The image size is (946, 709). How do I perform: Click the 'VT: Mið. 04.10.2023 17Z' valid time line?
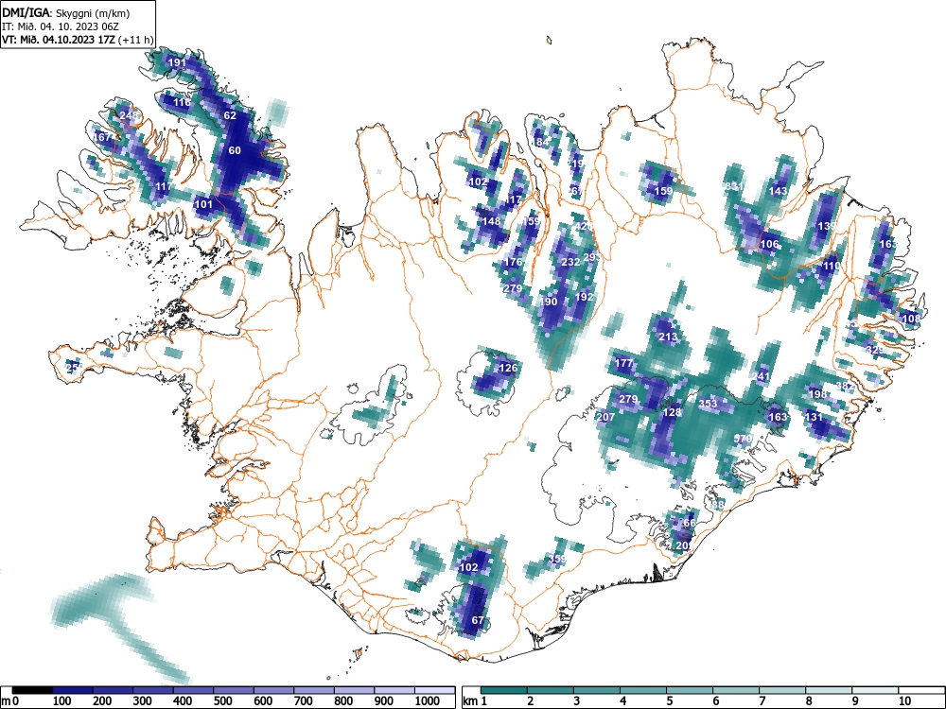60,40
